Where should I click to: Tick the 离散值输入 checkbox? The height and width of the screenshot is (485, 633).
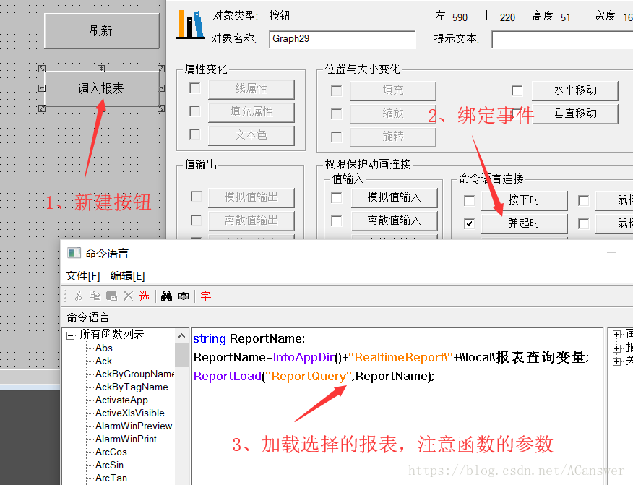[336, 221]
